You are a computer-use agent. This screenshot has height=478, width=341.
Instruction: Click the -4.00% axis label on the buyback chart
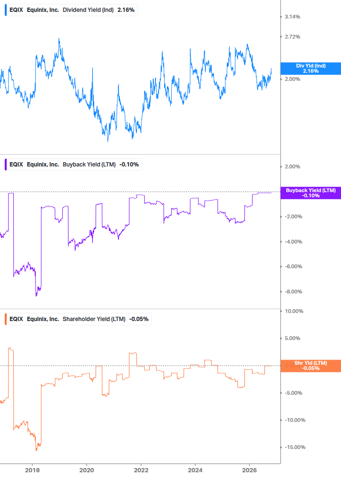(293, 242)
